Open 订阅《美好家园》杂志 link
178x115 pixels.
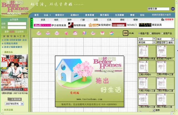(16, 40)
